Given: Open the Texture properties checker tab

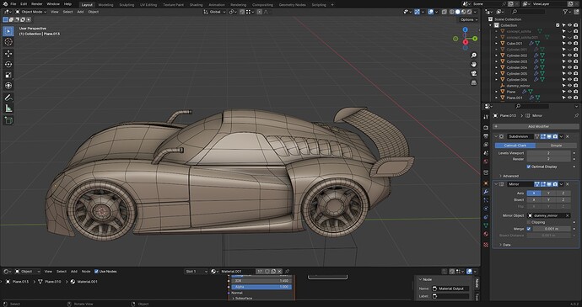Looking at the screenshot, I should (486, 245).
